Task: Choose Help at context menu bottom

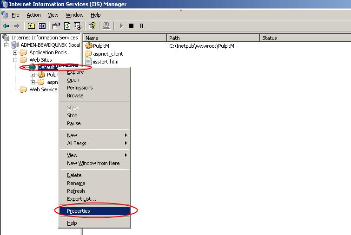Action: tap(95, 223)
